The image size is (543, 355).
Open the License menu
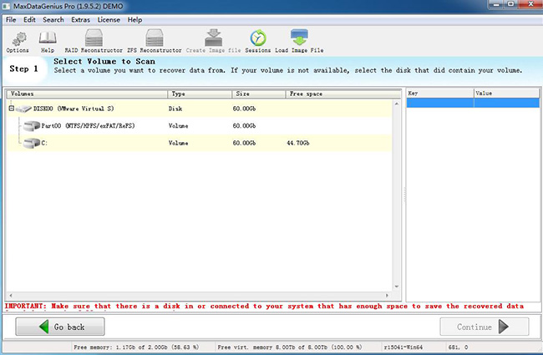click(109, 20)
